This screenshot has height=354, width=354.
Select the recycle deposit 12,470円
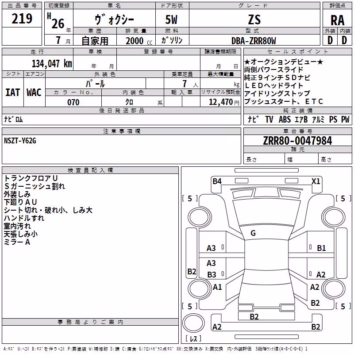224,102
